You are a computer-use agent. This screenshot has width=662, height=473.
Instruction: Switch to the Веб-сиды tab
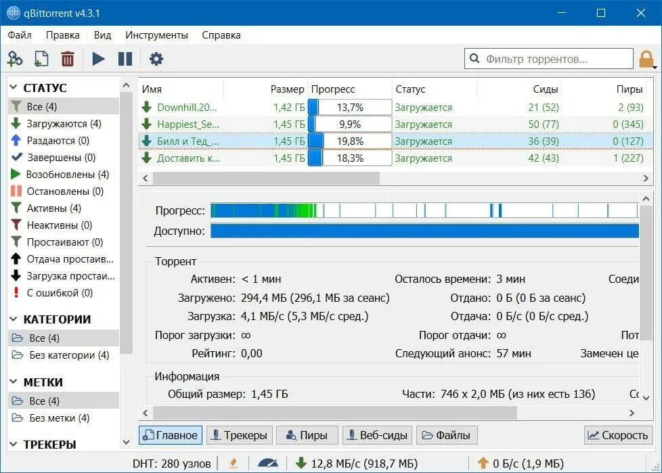click(378, 435)
